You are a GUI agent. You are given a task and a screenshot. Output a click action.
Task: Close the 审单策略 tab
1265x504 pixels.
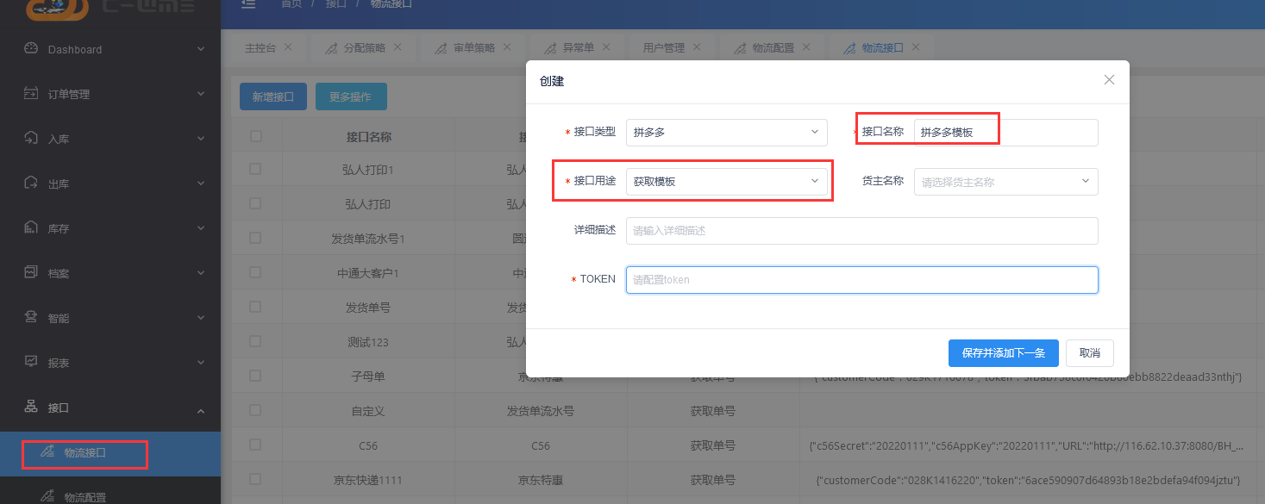[507, 47]
